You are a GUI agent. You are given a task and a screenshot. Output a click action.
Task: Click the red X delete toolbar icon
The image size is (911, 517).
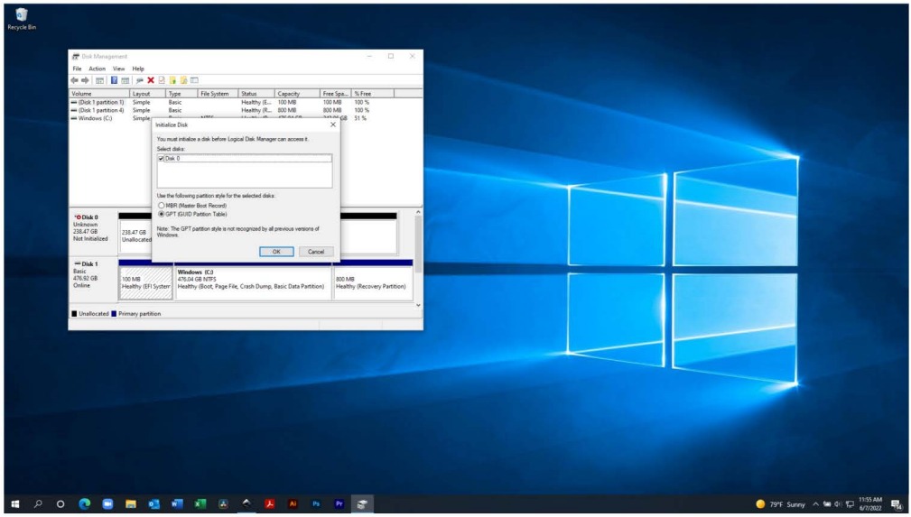[151, 80]
